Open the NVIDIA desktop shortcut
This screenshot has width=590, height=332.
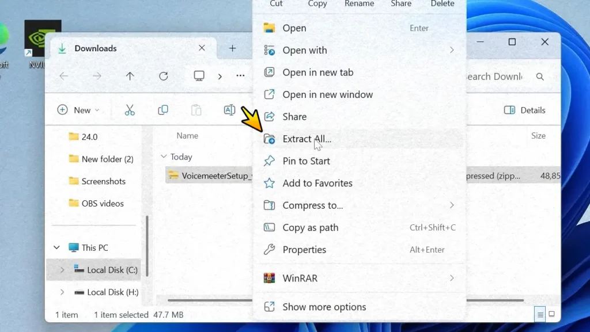(43, 44)
